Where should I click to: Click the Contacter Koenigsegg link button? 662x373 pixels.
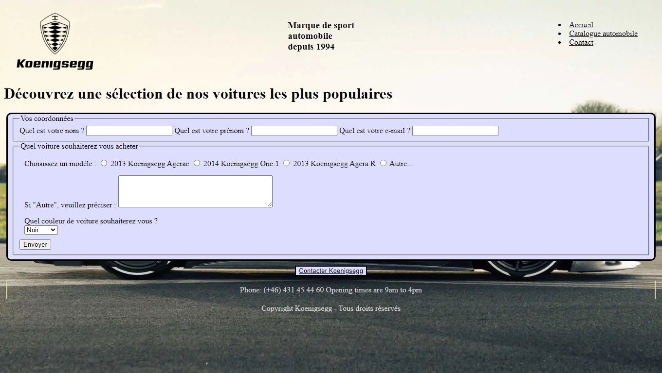pyautogui.click(x=331, y=271)
